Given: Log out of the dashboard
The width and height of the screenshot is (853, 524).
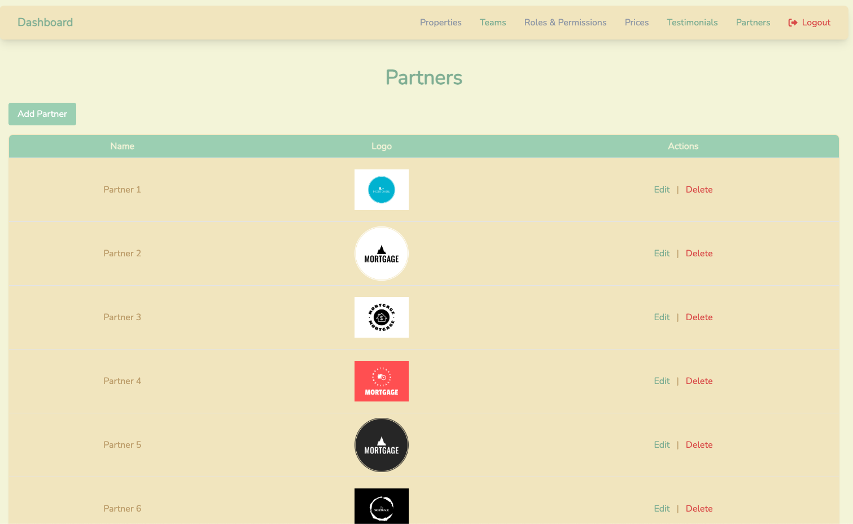Looking at the screenshot, I should [815, 23].
